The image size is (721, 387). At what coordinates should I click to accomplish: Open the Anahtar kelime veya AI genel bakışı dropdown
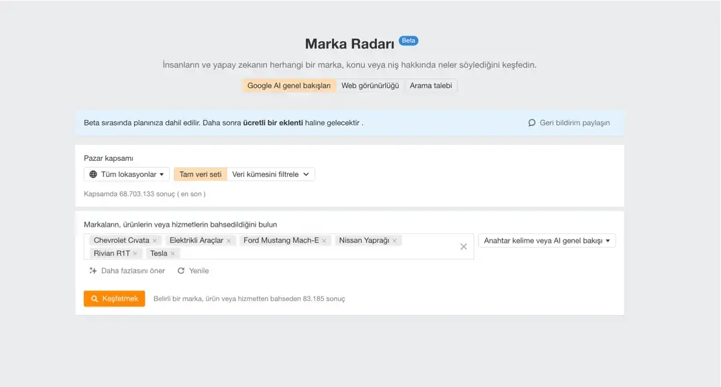547,240
